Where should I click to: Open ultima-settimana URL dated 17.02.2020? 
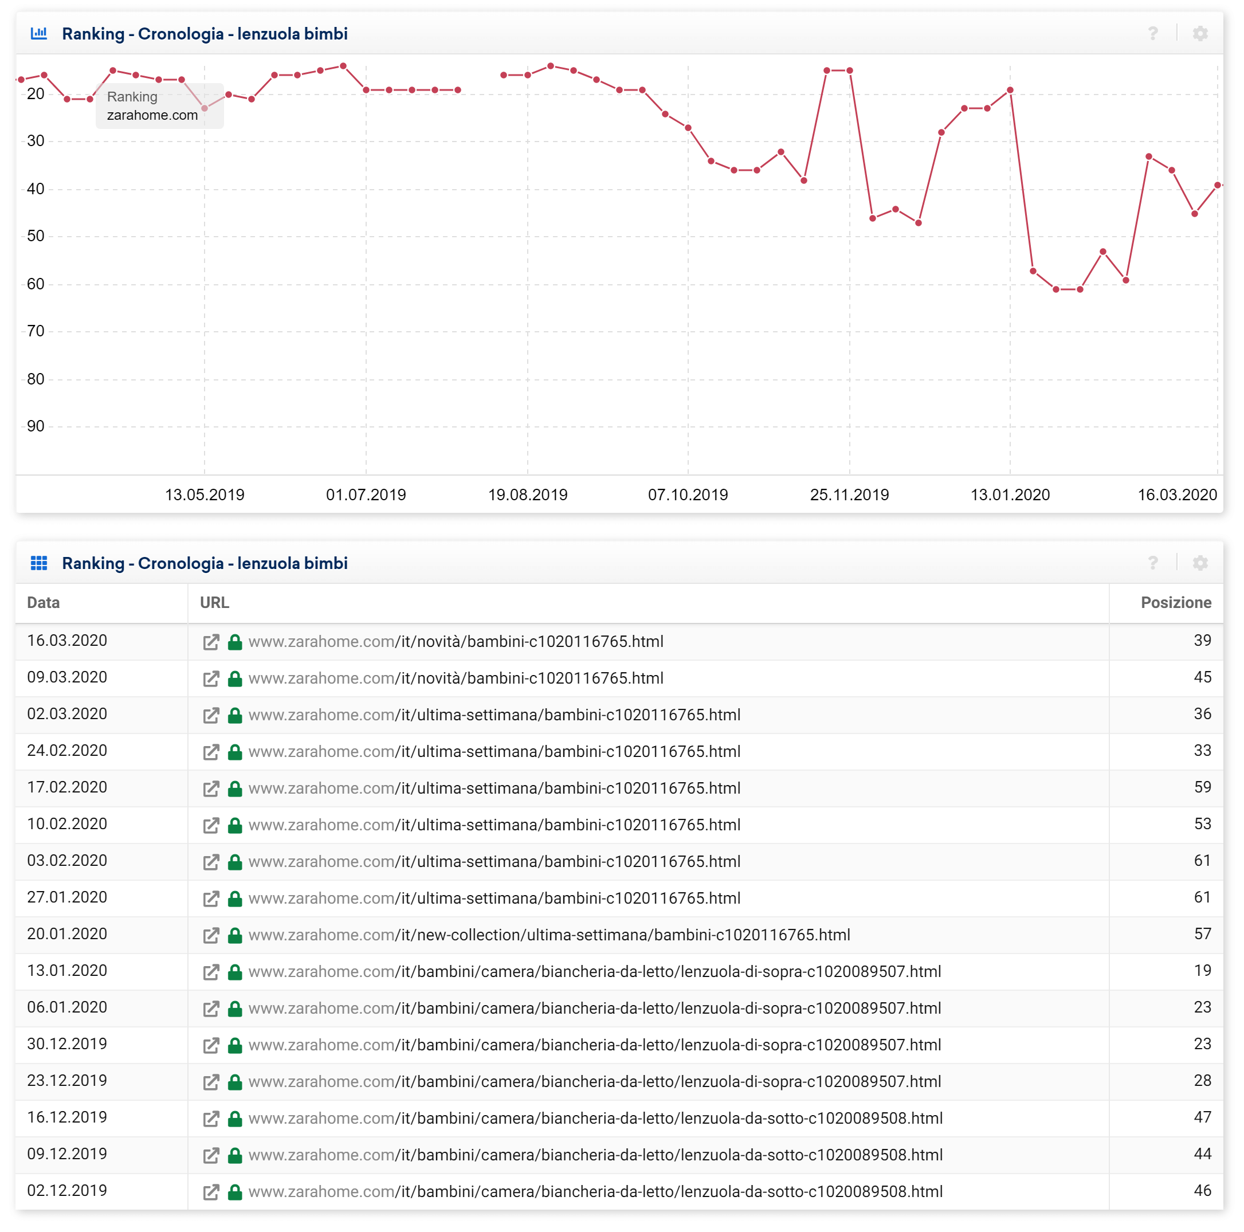click(495, 788)
